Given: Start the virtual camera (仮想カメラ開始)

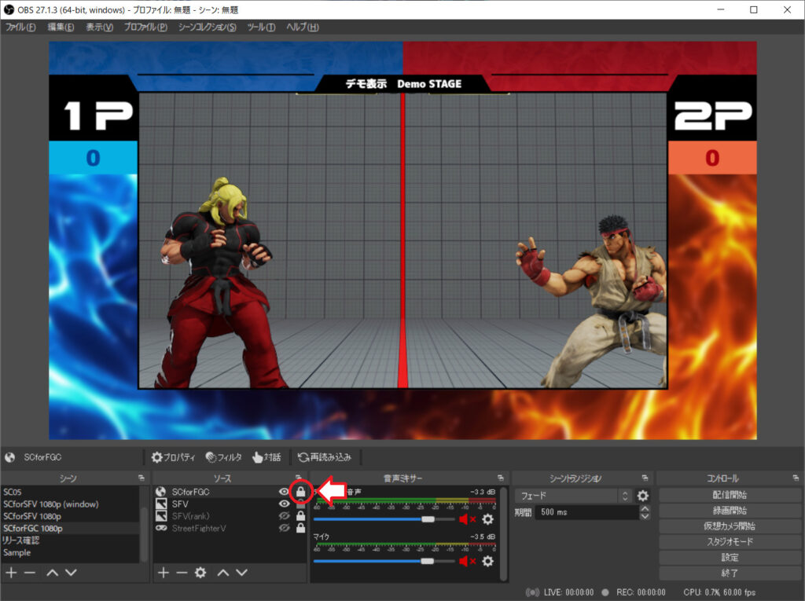Looking at the screenshot, I should [730, 526].
